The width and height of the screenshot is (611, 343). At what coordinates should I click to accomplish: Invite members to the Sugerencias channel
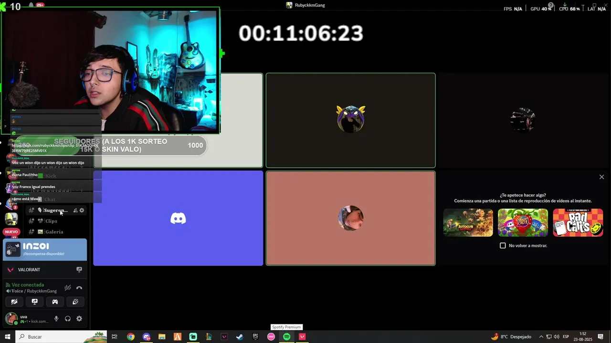75,210
